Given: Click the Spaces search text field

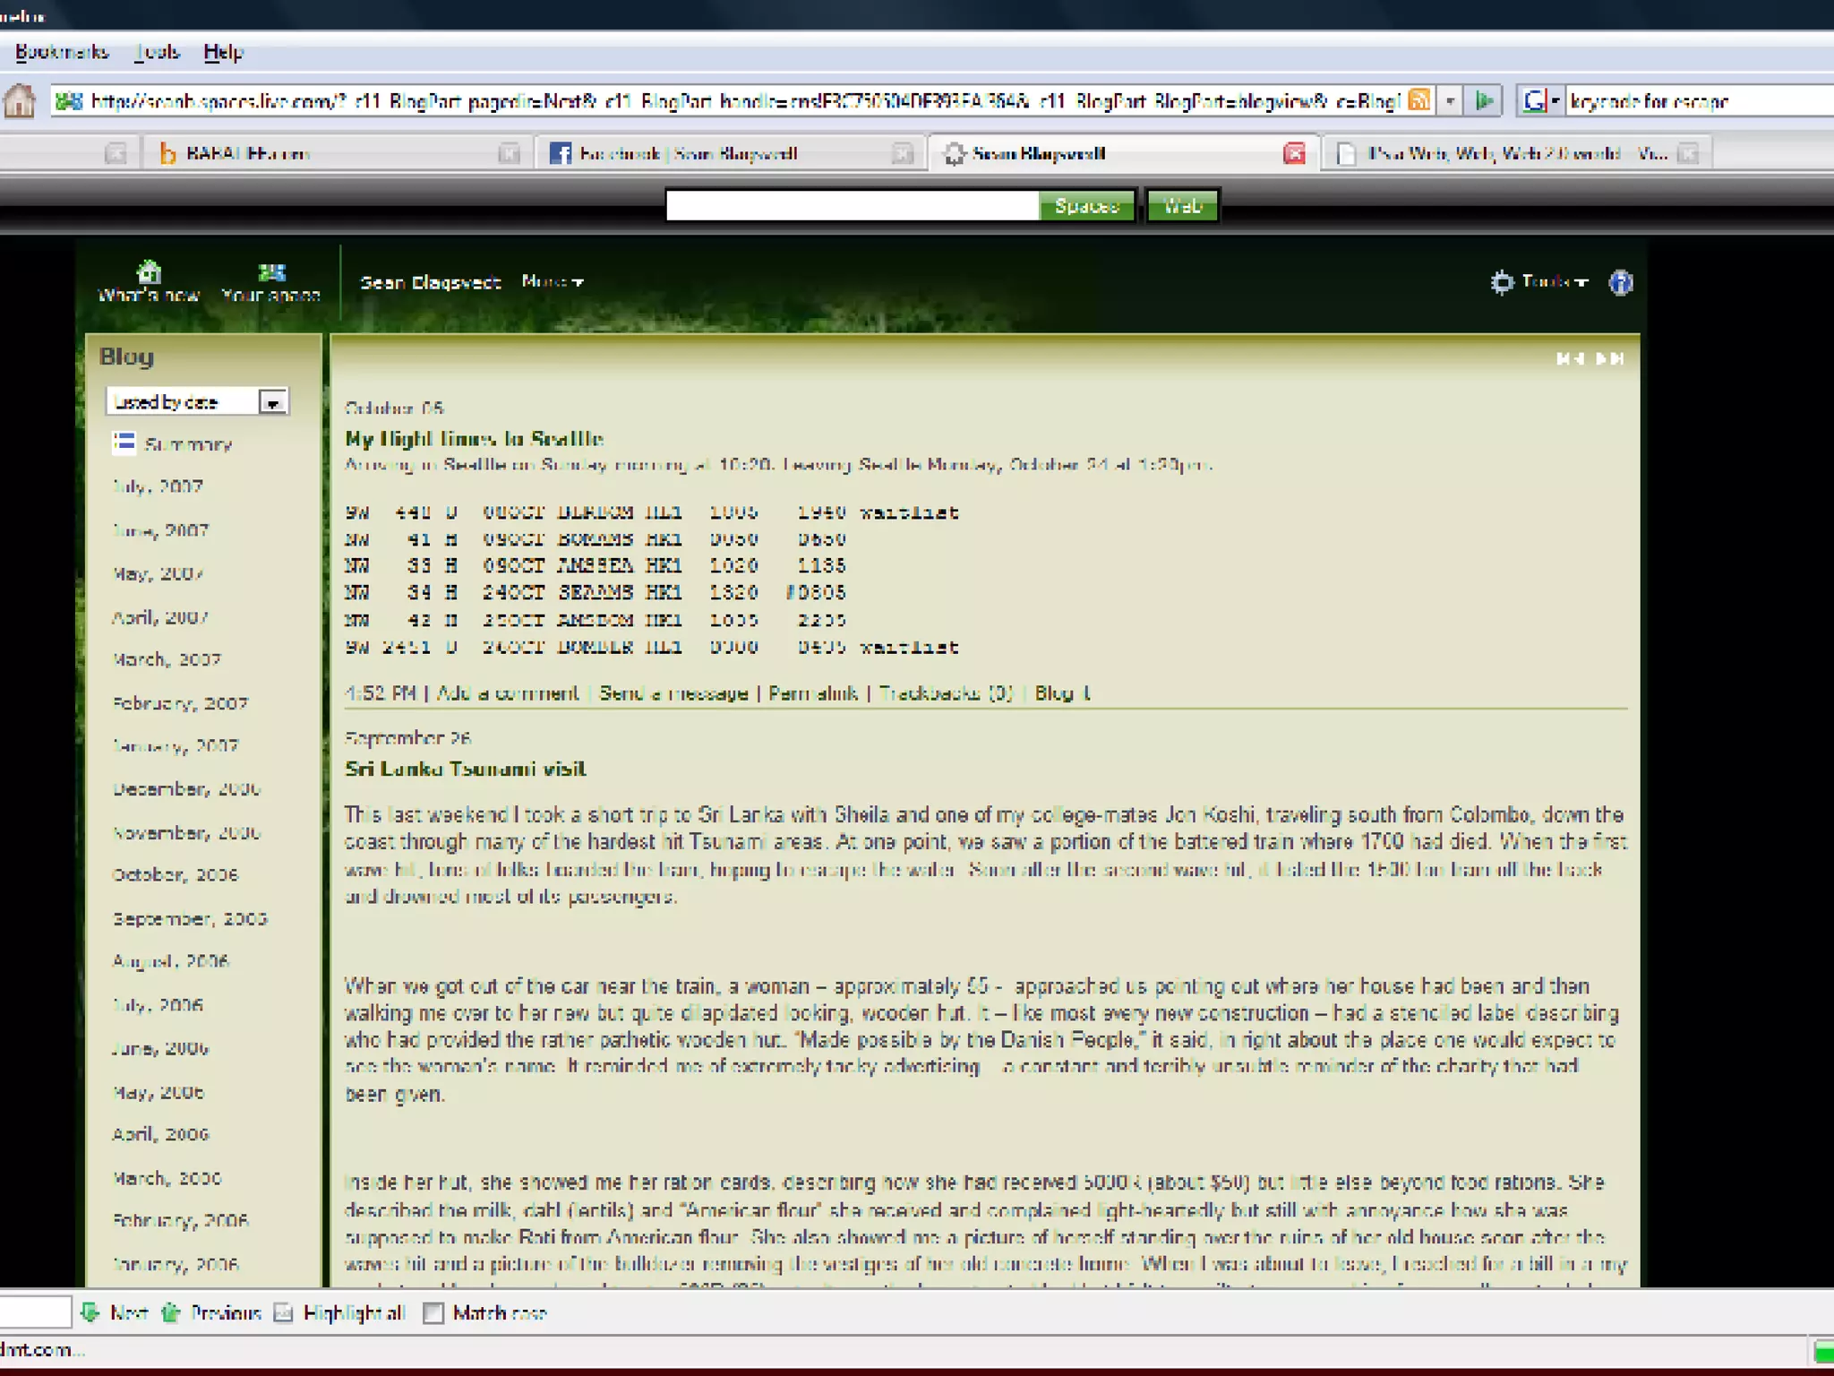Looking at the screenshot, I should [x=852, y=206].
